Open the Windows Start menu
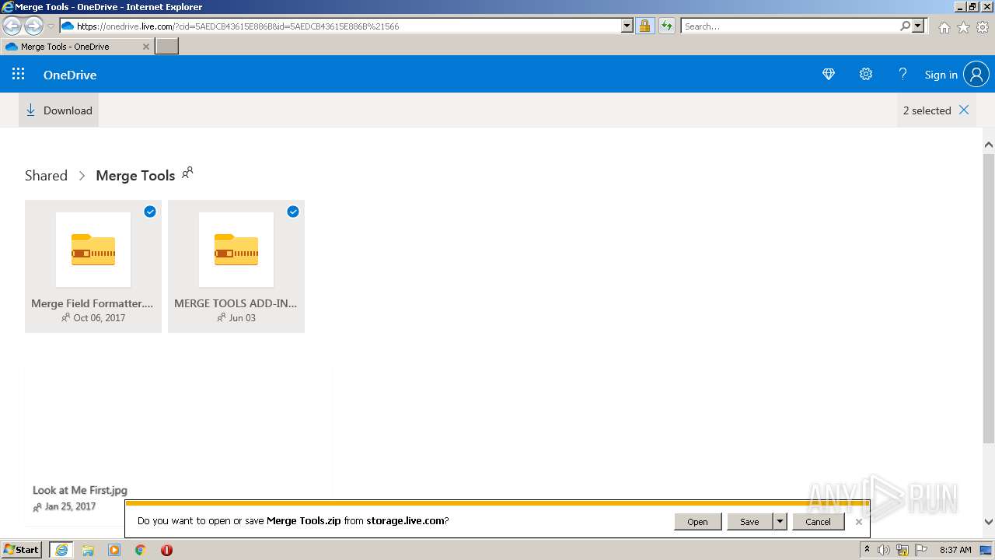 coord(22,549)
